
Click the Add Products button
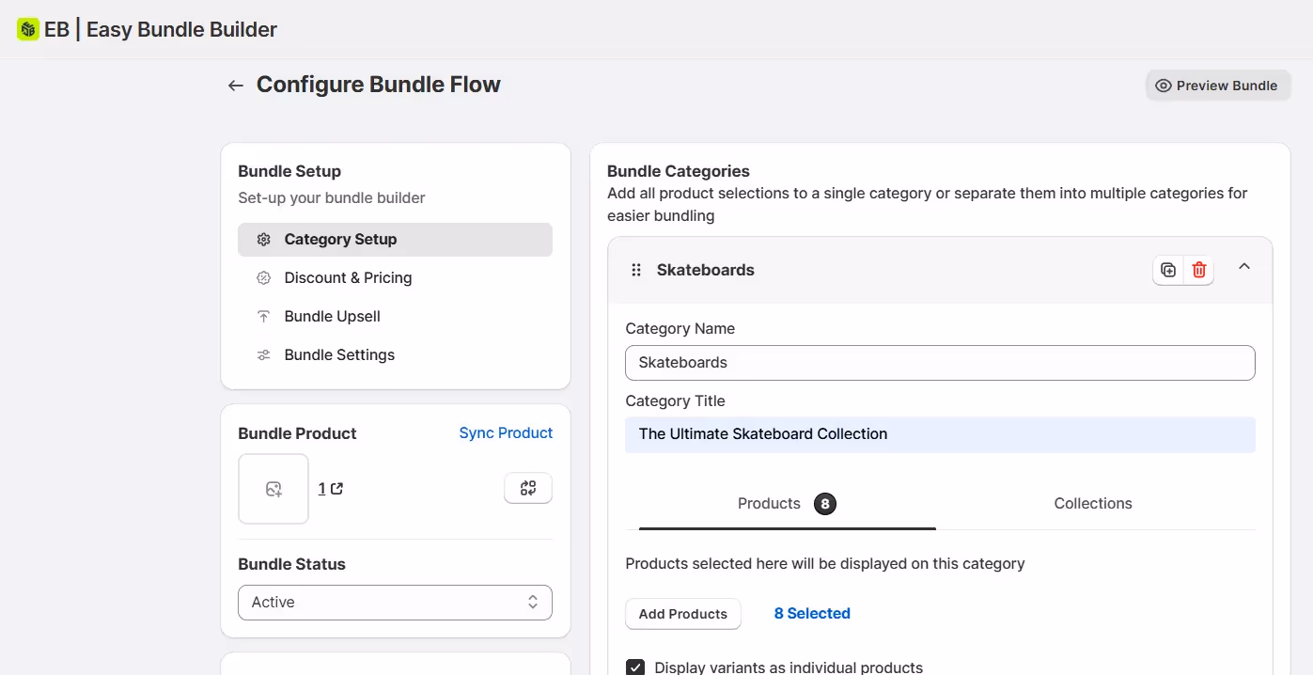pos(683,614)
